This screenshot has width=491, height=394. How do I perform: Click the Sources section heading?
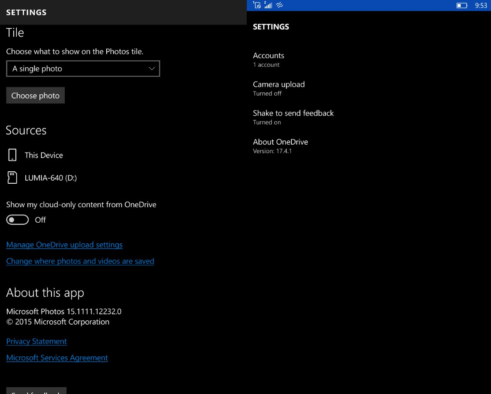[x=26, y=130]
